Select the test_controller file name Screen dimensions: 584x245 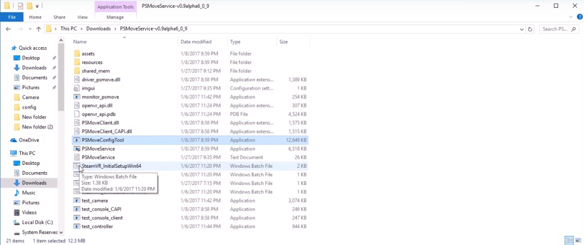click(97, 226)
